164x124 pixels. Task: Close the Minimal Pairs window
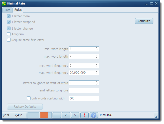[x=156, y=4]
